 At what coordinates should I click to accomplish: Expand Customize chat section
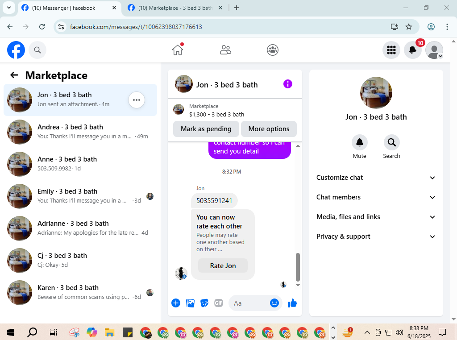tap(376, 178)
